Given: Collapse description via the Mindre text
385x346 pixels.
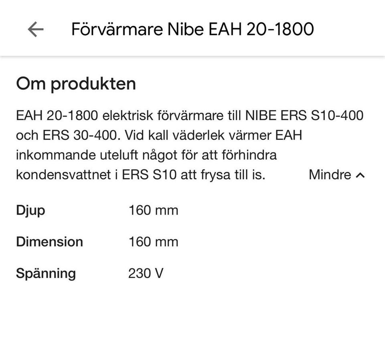Looking at the screenshot, I should coord(330,175).
